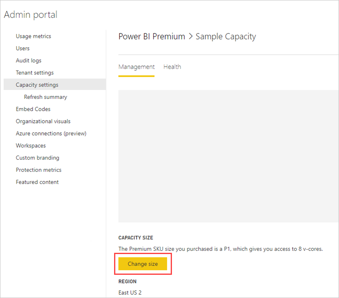Open Refresh summary sub-item
The width and height of the screenshot is (339, 298).
pos(46,97)
